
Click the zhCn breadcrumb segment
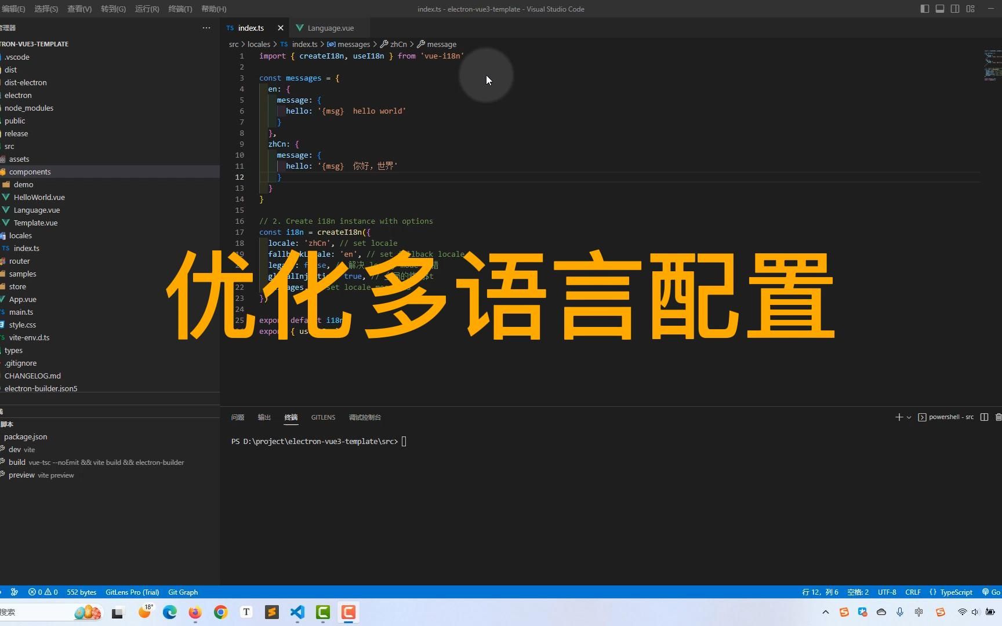(394, 44)
